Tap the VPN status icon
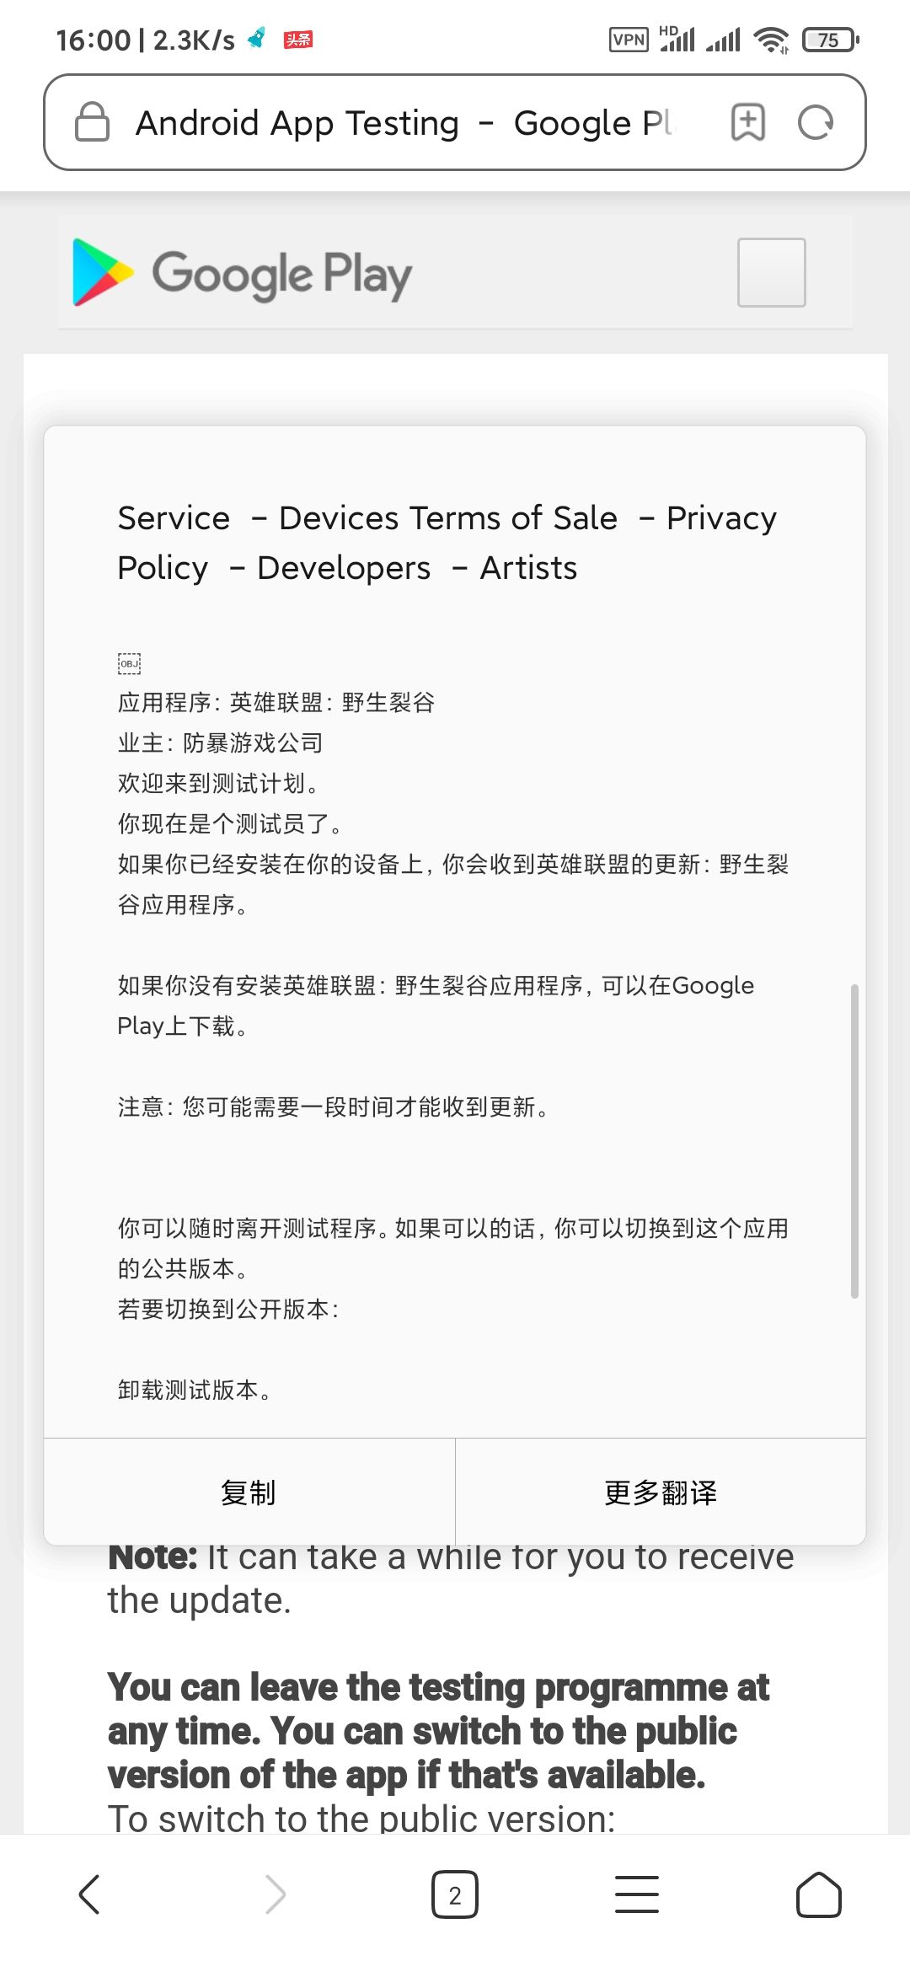The width and height of the screenshot is (910, 1972). [x=629, y=40]
